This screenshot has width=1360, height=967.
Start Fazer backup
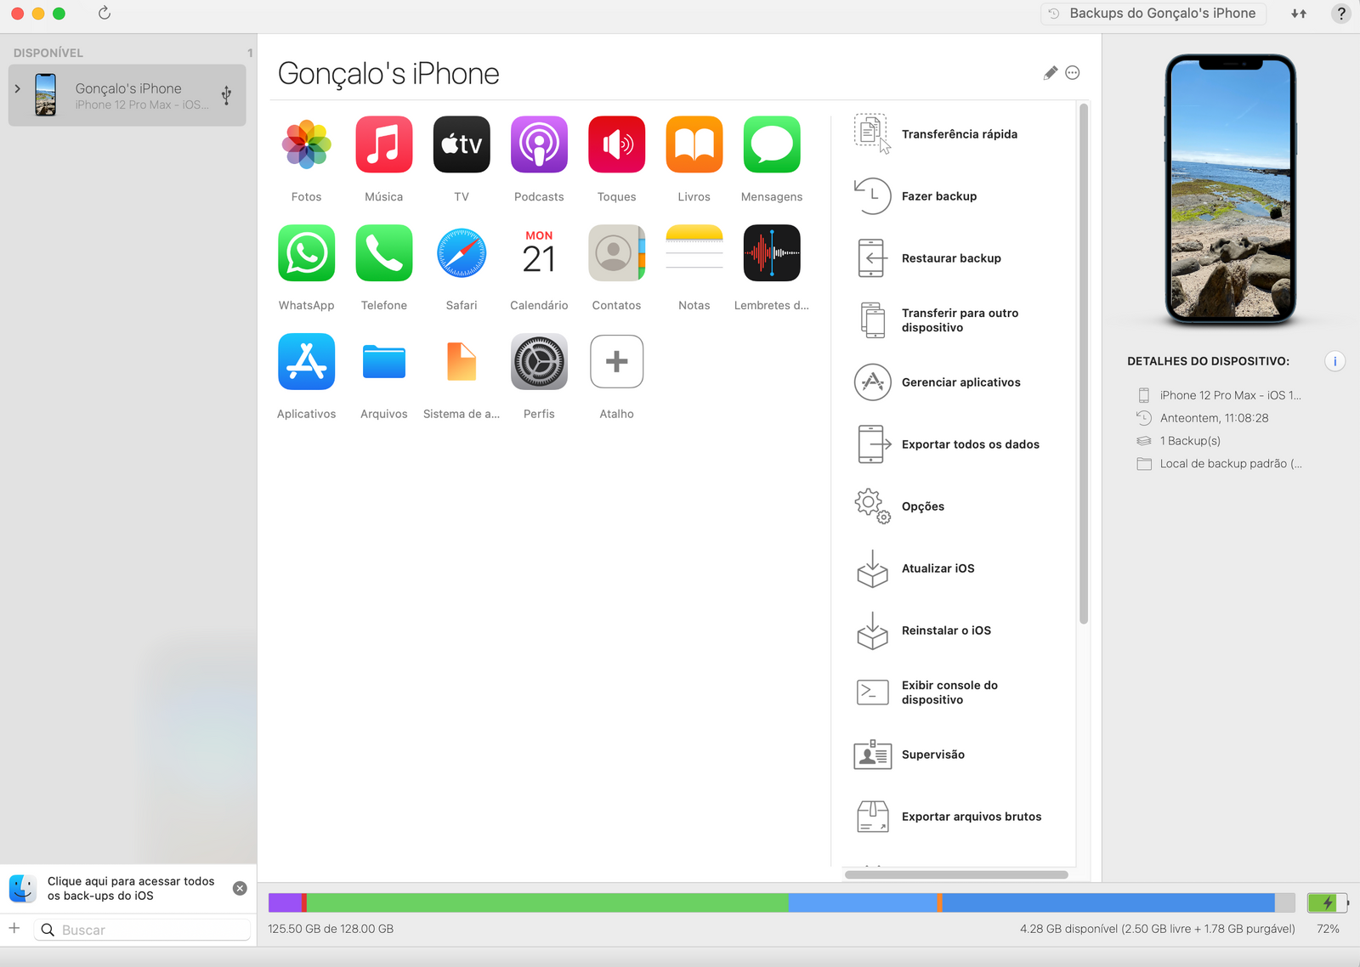click(x=915, y=196)
